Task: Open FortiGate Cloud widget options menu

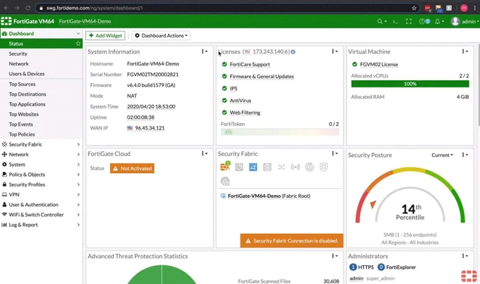Action: 204,154
